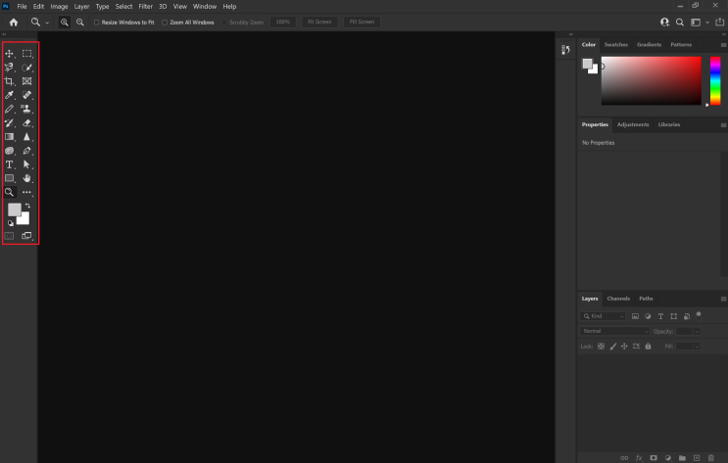The width and height of the screenshot is (728, 463).
Task: Select the Rectangle shape tool
Action: (9, 178)
